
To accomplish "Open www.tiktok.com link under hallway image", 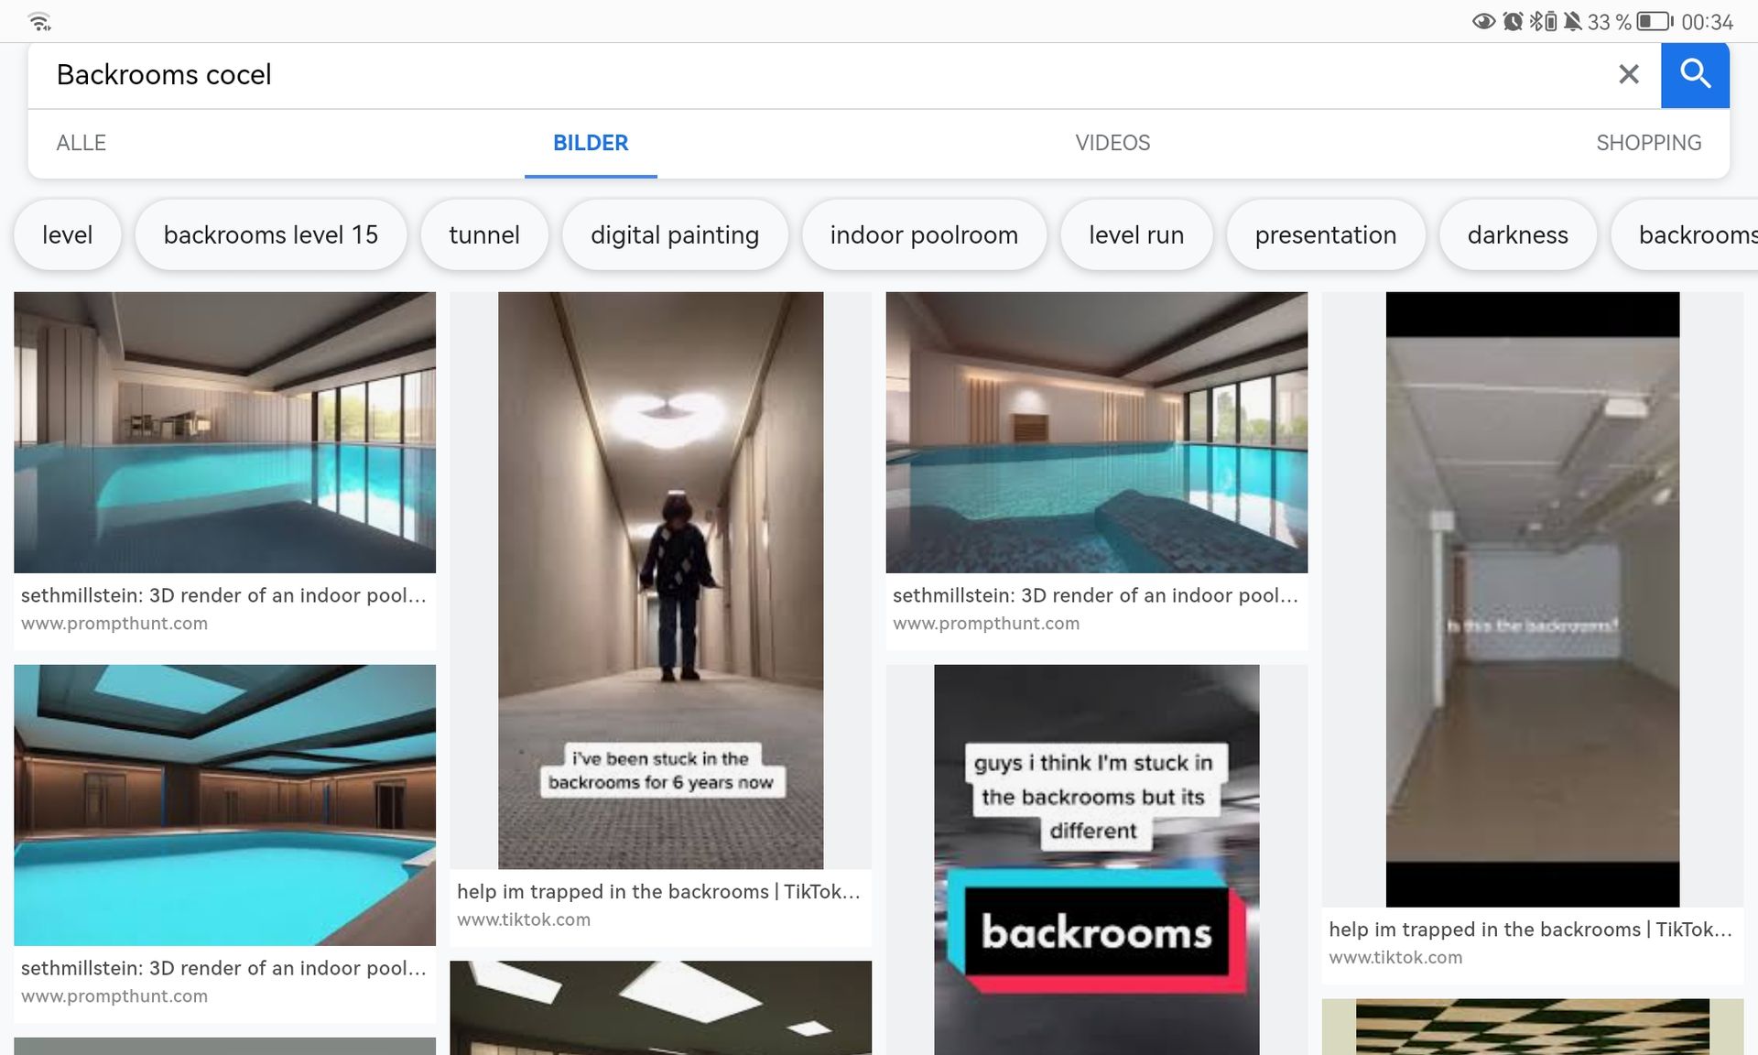I will coord(524,919).
